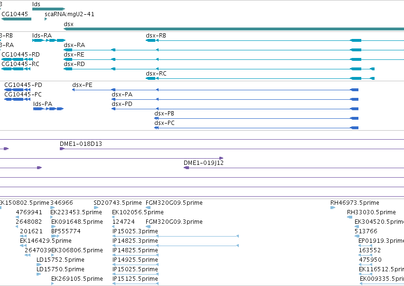Viewport: 404px width, 286px height.
Task: Click feature 2648082
Action: [x=17, y=227]
